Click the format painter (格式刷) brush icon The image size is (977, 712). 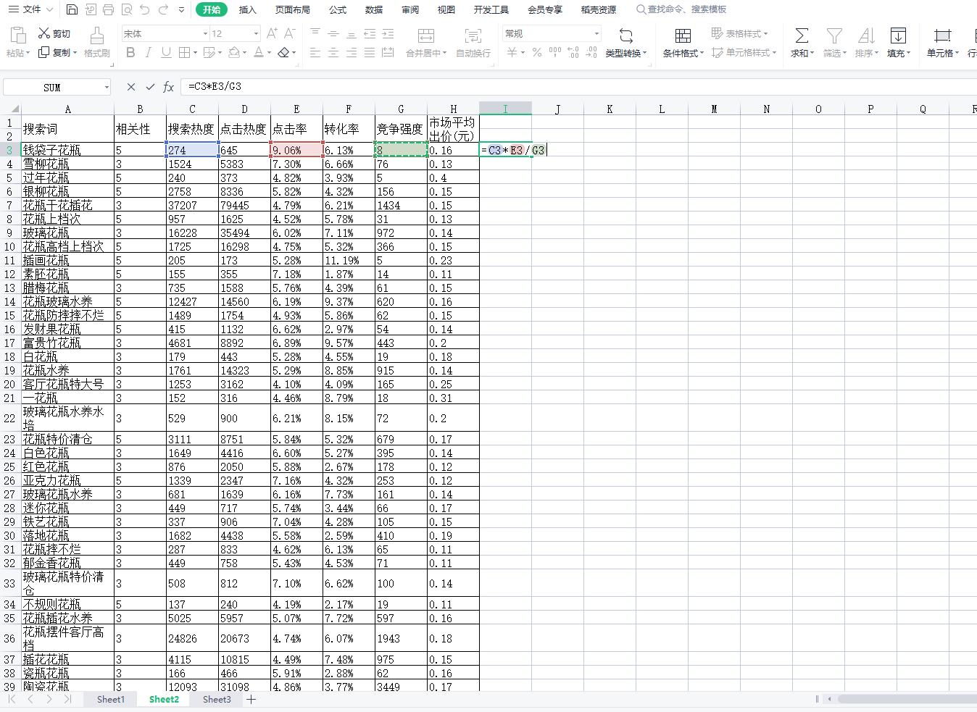tap(96, 36)
